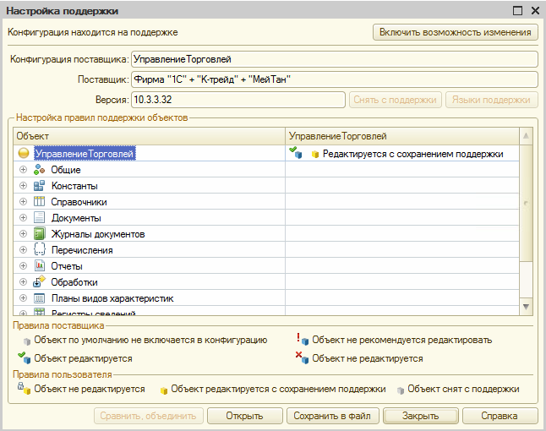This screenshot has height=431, width=546.
Task: Click the Журналы документов green book icon
Action: tap(39, 233)
